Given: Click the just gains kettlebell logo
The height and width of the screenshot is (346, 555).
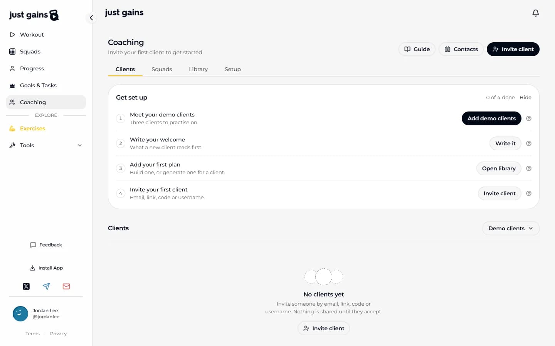Looking at the screenshot, I should pos(34,15).
